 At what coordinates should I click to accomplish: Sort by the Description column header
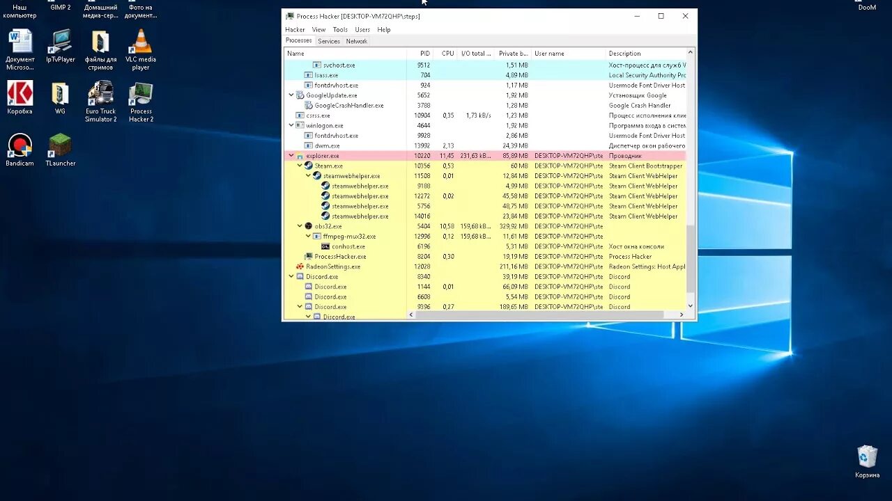click(646, 54)
